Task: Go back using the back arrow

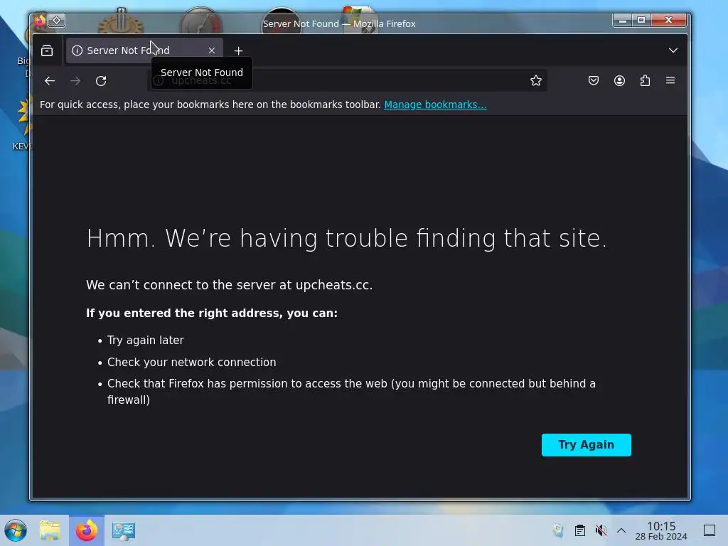Action: click(50, 81)
